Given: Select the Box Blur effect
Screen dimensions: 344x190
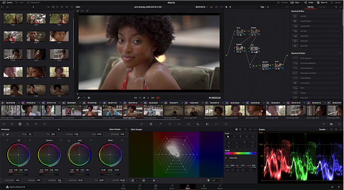Looking at the screenshot, I should pos(316,16).
